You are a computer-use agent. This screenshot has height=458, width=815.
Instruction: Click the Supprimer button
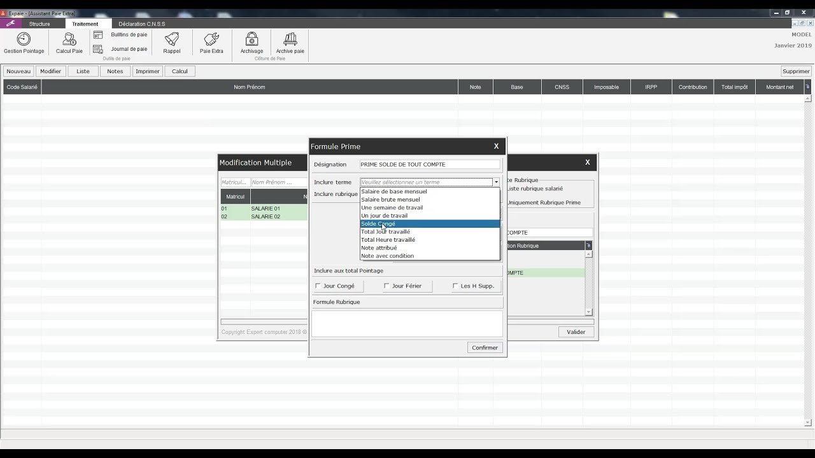pyautogui.click(x=797, y=71)
